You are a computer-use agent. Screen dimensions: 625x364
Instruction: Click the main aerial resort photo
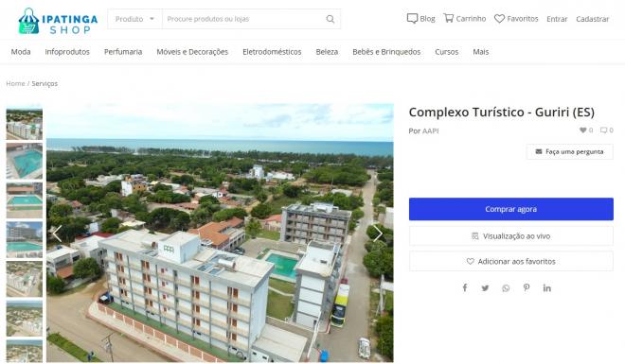point(220,233)
